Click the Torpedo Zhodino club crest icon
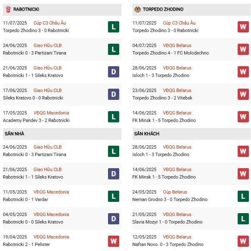Image resolution: width=251 pixels, height=251 pixels. [x=137, y=9]
